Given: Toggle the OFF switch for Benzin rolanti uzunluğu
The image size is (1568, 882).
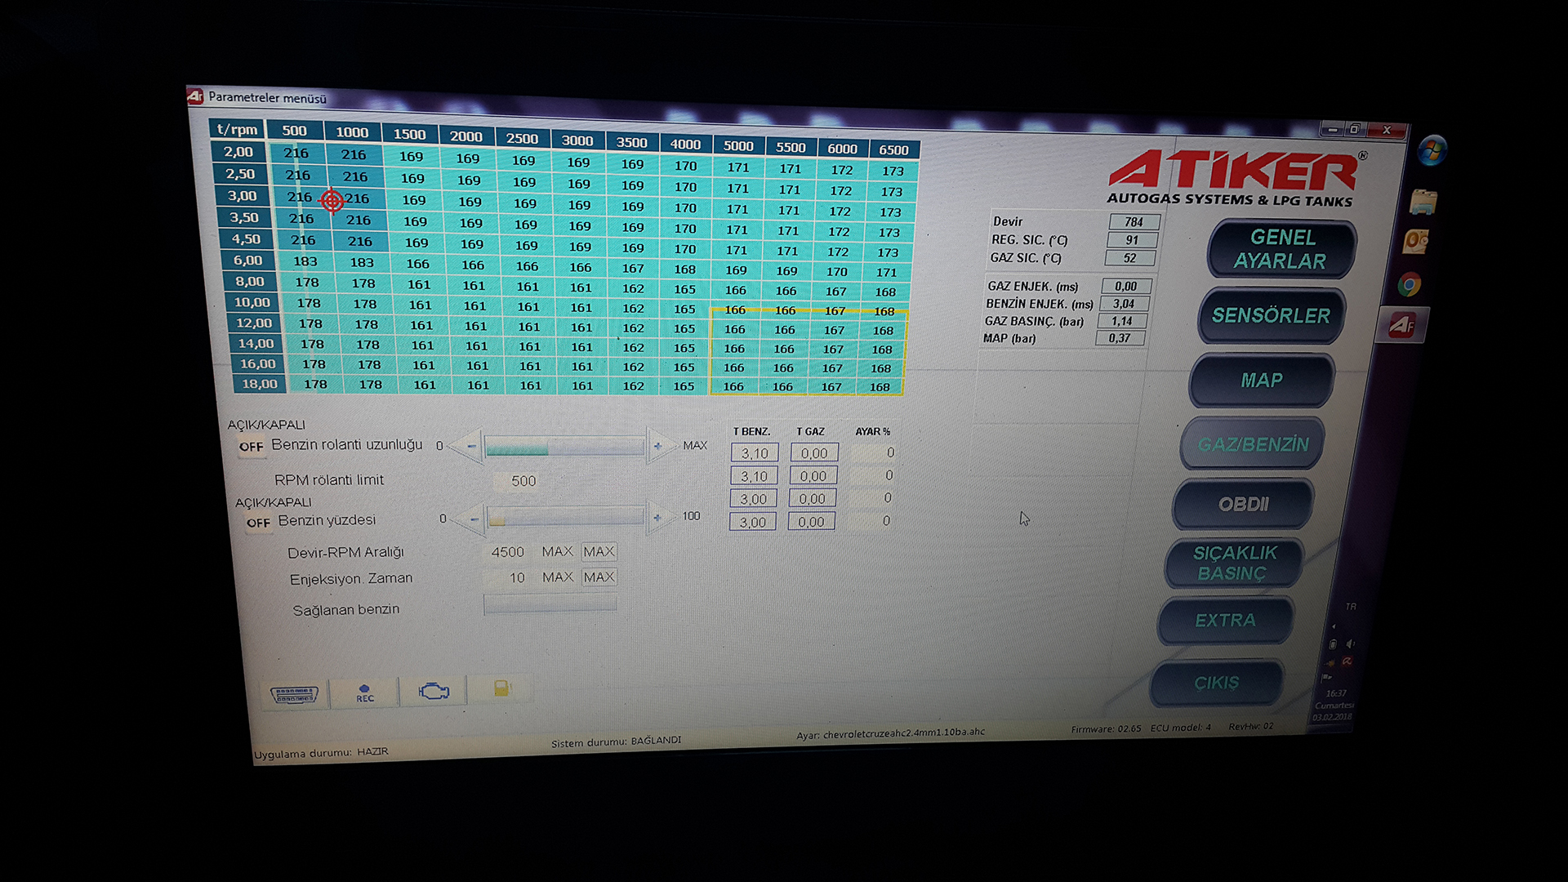Looking at the screenshot, I should click(251, 448).
